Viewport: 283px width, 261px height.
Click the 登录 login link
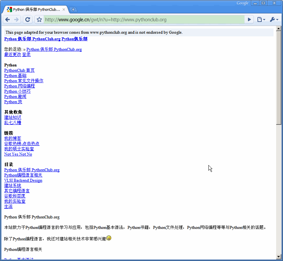pyautogui.click(x=27, y=54)
